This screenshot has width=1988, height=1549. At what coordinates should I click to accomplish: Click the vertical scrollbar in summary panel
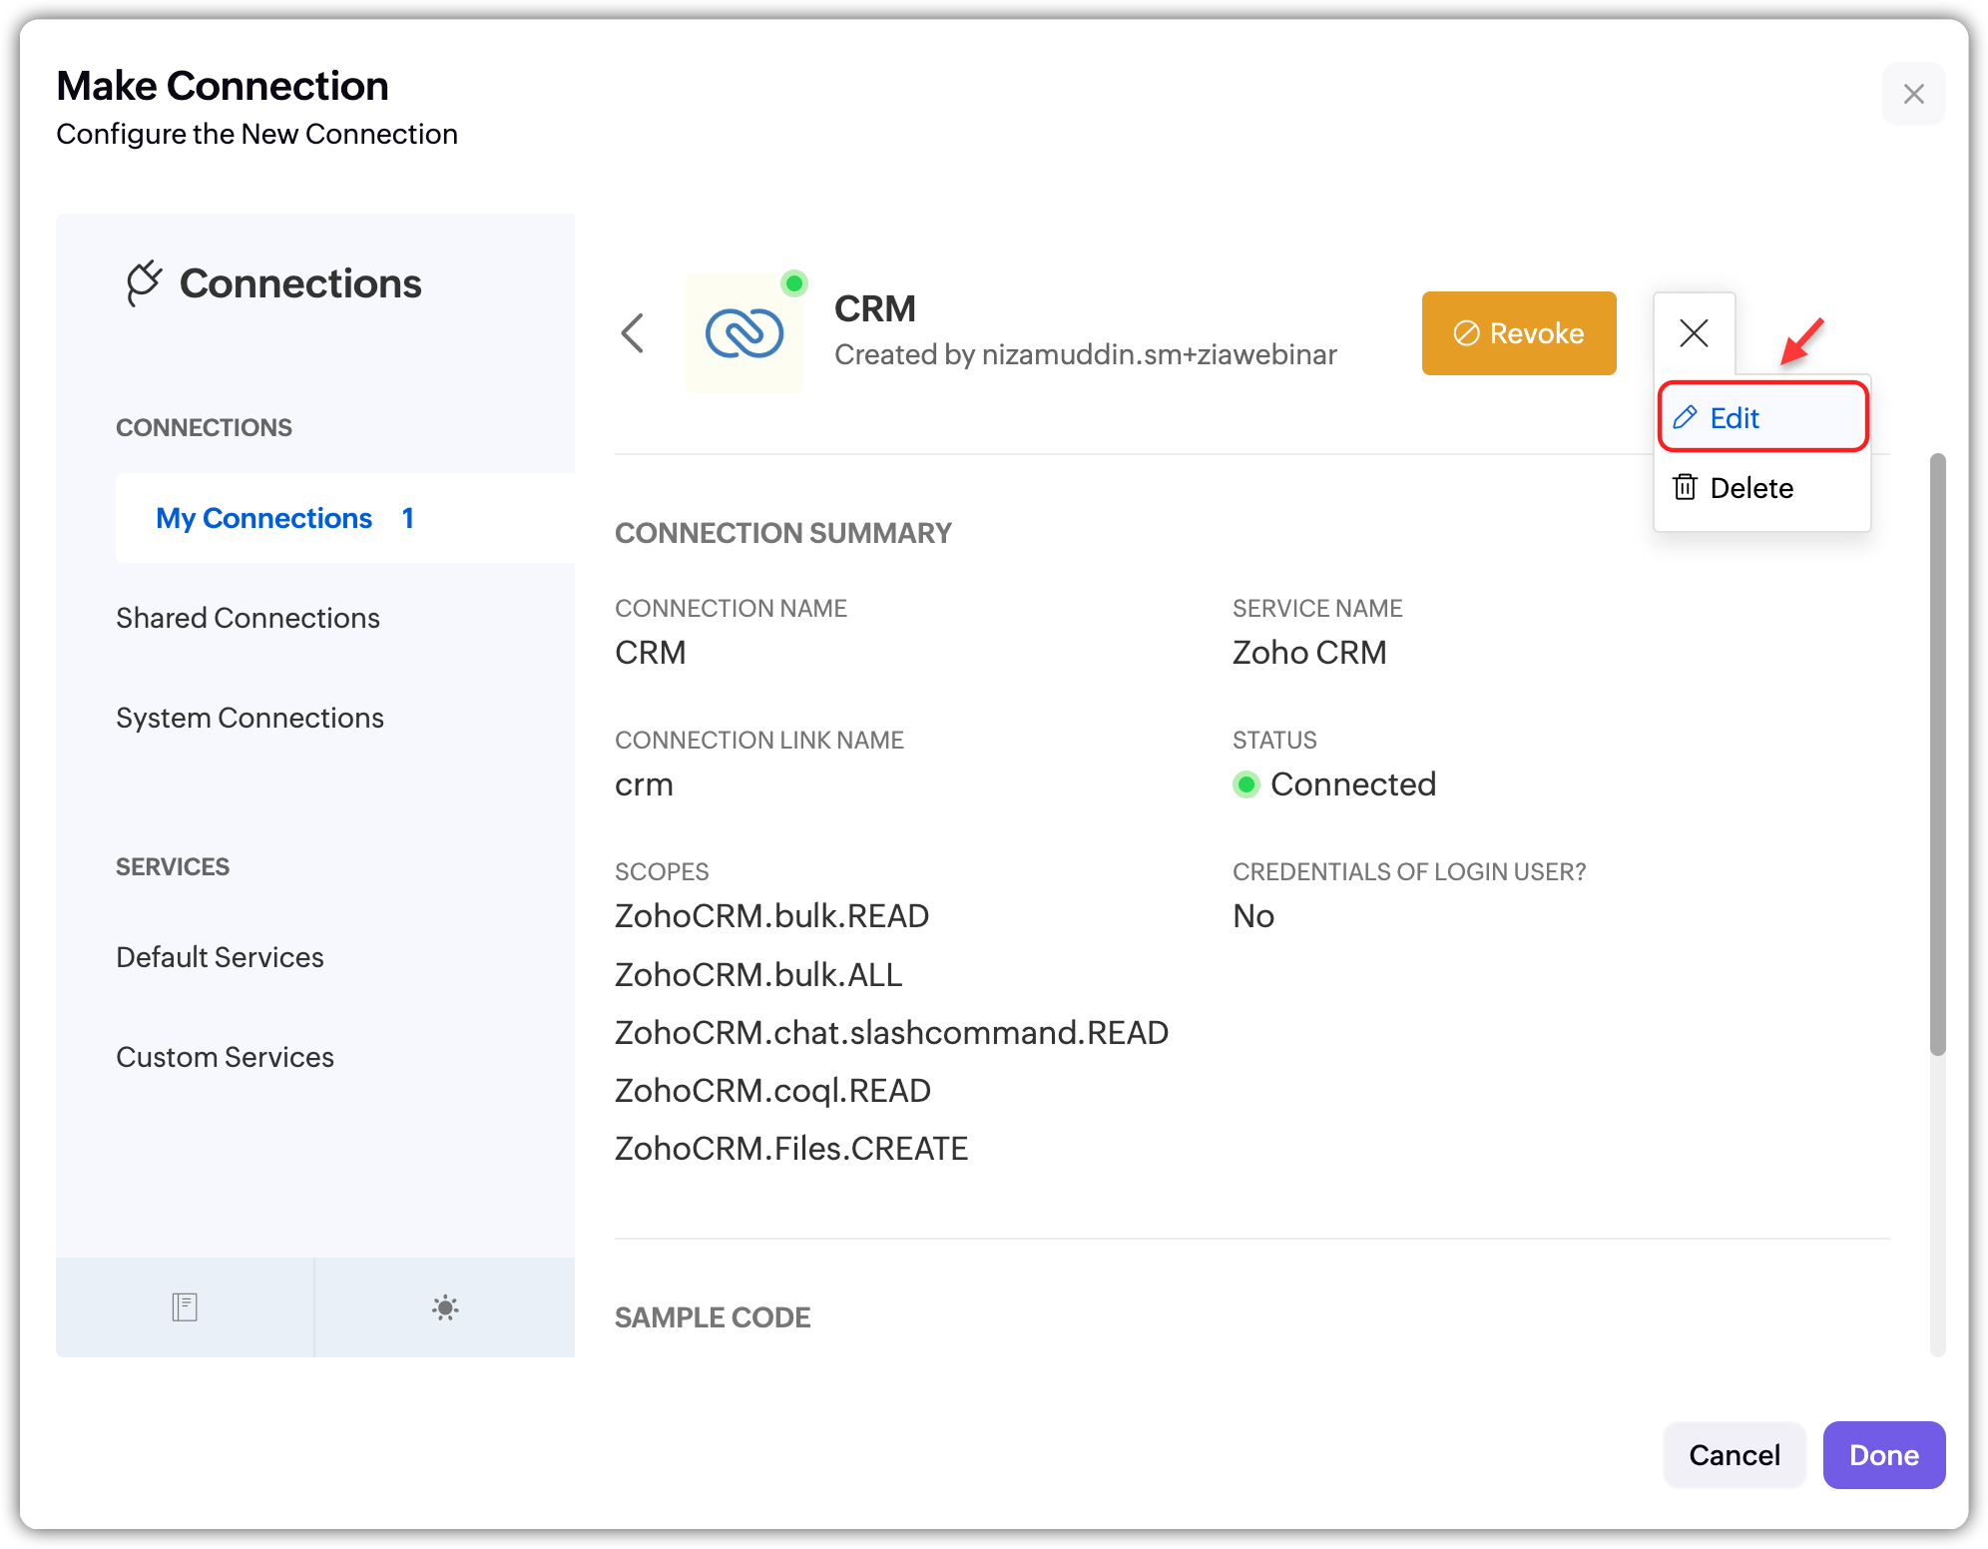pyautogui.click(x=1937, y=755)
